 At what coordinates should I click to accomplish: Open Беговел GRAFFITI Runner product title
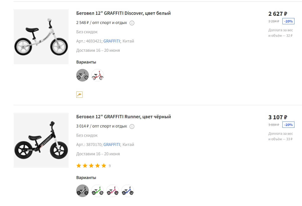124,117
